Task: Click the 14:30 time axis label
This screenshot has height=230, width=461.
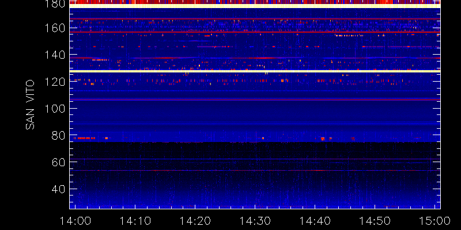Action: (255, 221)
